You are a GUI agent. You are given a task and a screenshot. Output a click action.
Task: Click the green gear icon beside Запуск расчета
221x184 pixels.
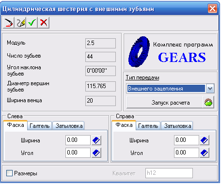pyautogui.click(x=208, y=102)
